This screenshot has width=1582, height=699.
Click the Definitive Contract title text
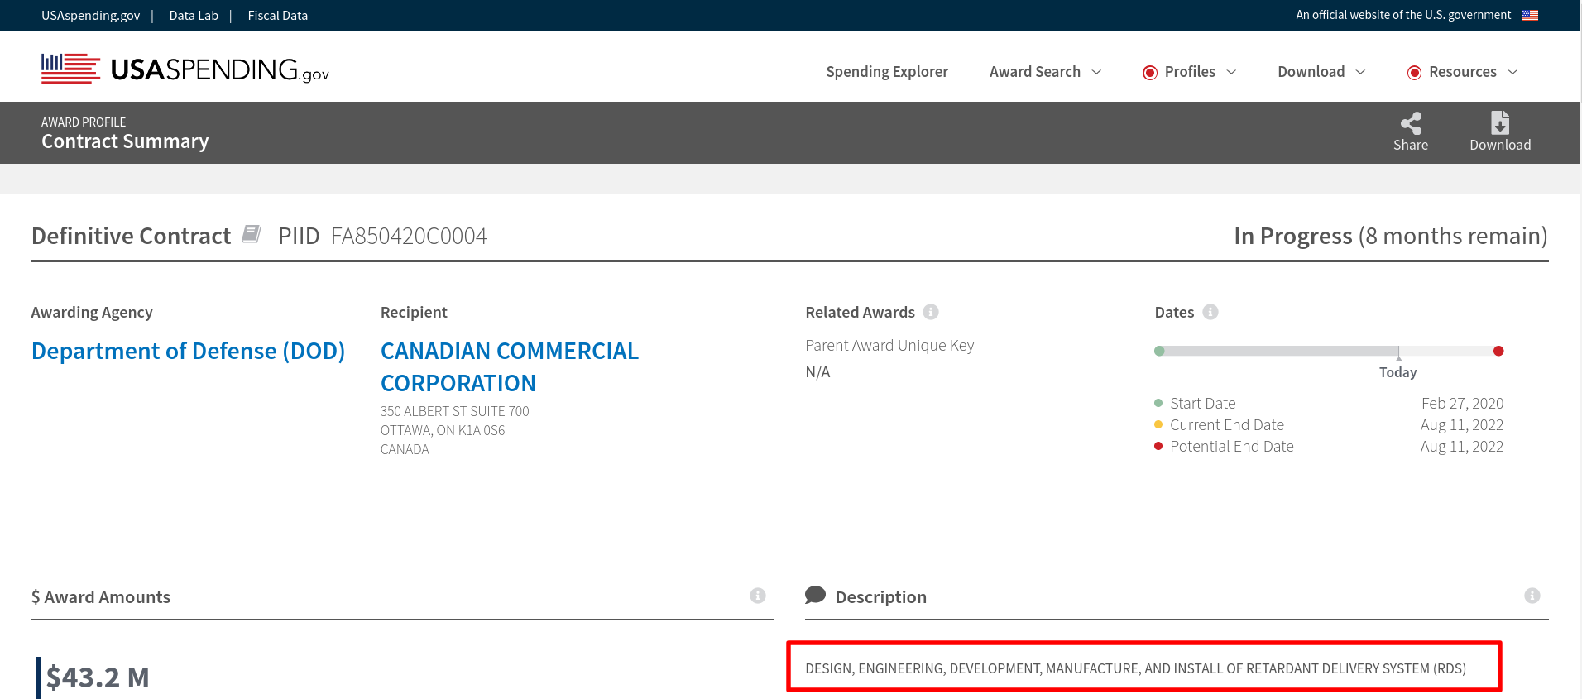131,236
